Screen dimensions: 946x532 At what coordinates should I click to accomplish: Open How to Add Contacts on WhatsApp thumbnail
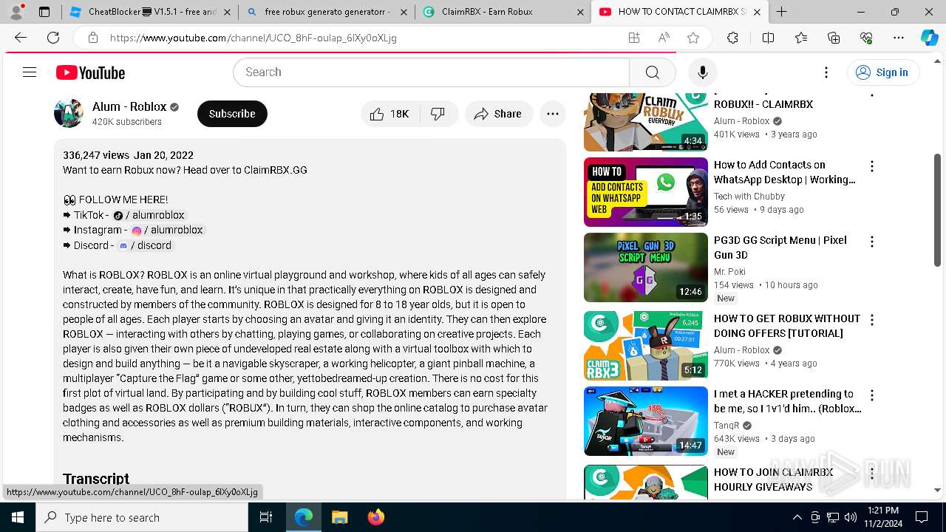645,192
